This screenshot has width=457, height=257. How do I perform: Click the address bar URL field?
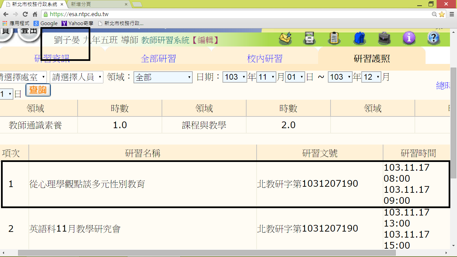tap(234, 14)
